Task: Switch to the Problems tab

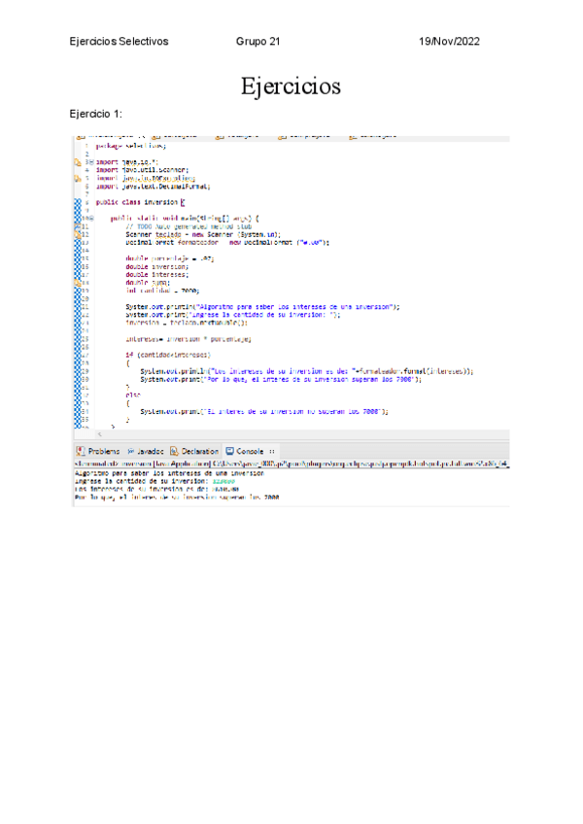Action: (x=103, y=451)
